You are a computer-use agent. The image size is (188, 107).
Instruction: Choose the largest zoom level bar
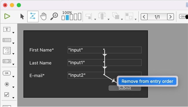80,16
